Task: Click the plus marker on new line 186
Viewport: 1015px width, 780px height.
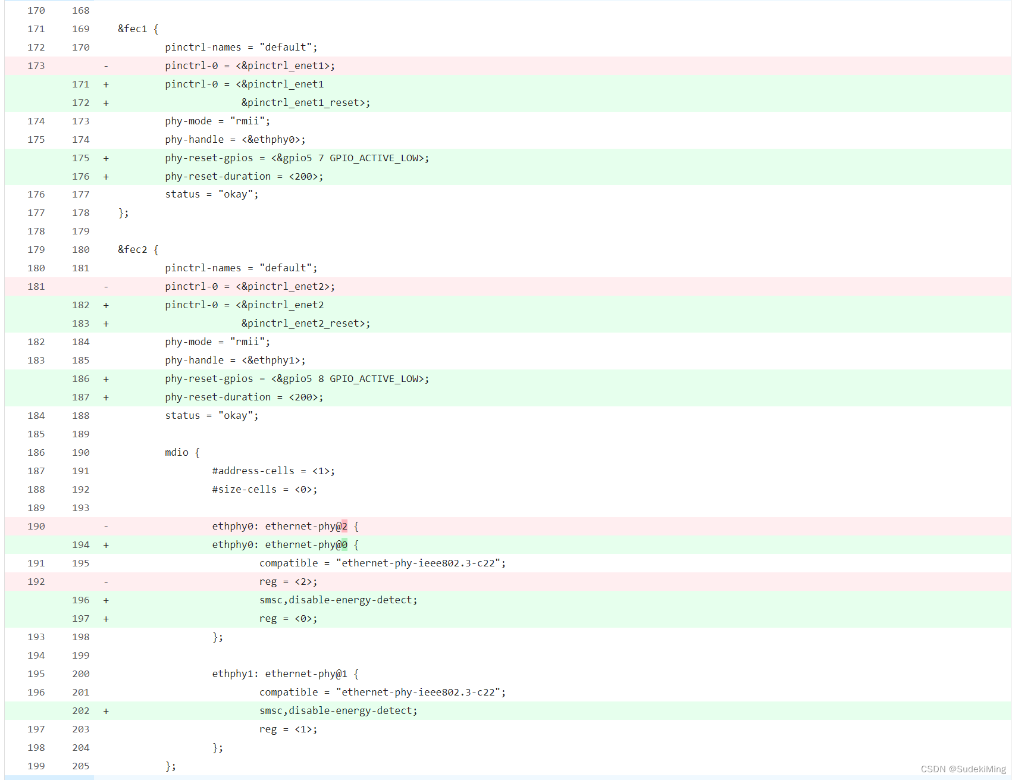Action: pyautogui.click(x=106, y=379)
